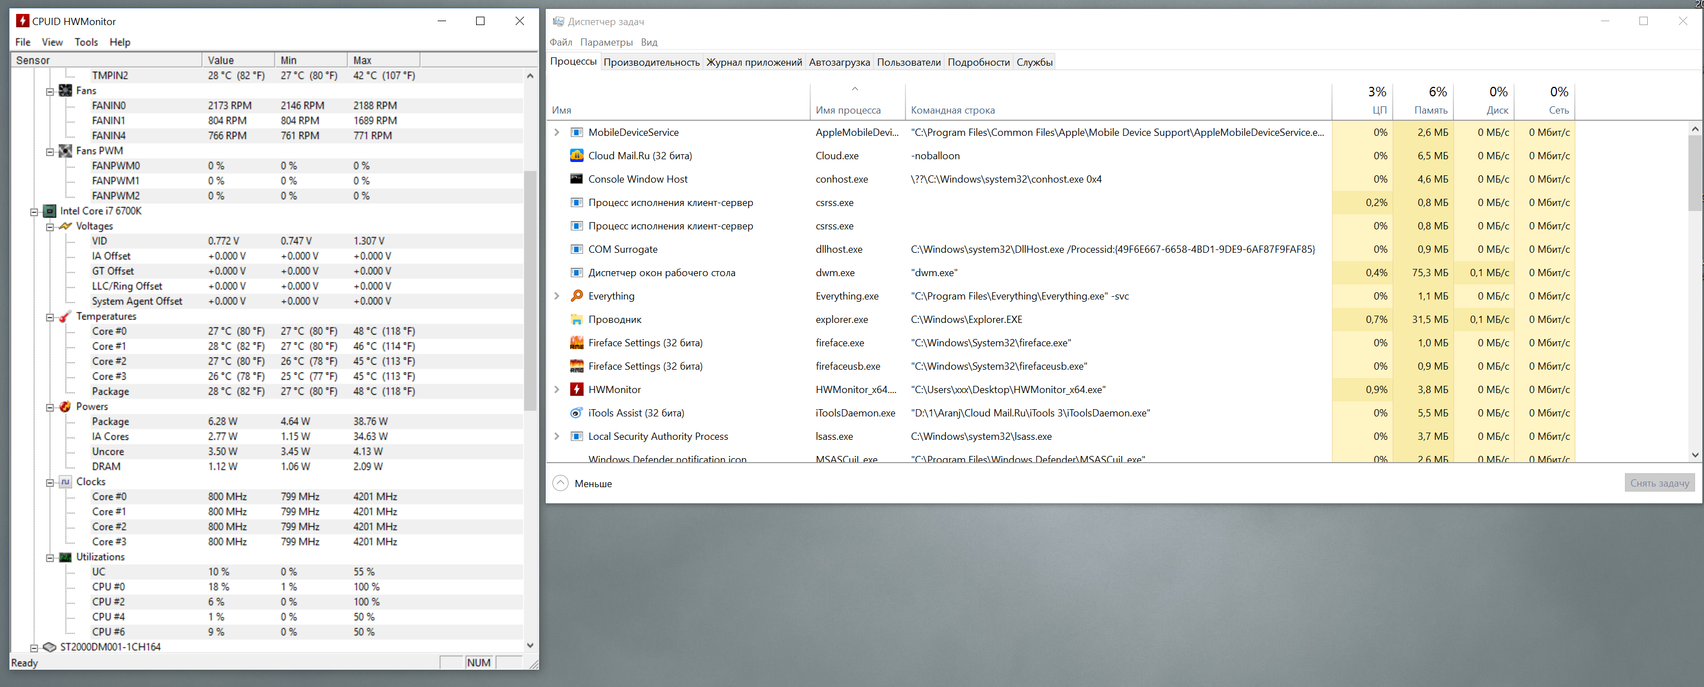
Task: Expand the Local Security Authority Process group
Action: pos(557,436)
